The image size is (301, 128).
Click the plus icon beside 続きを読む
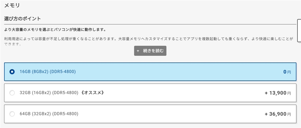pos(138,51)
